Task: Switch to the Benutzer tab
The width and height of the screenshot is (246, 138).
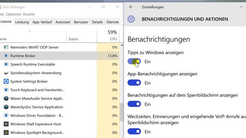Action: pos(81,22)
